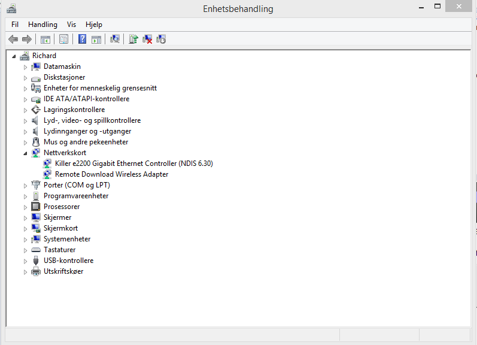The image size is (477, 345).
Task: Expand the Programvareenheter node
Action: tap(25, 196)
